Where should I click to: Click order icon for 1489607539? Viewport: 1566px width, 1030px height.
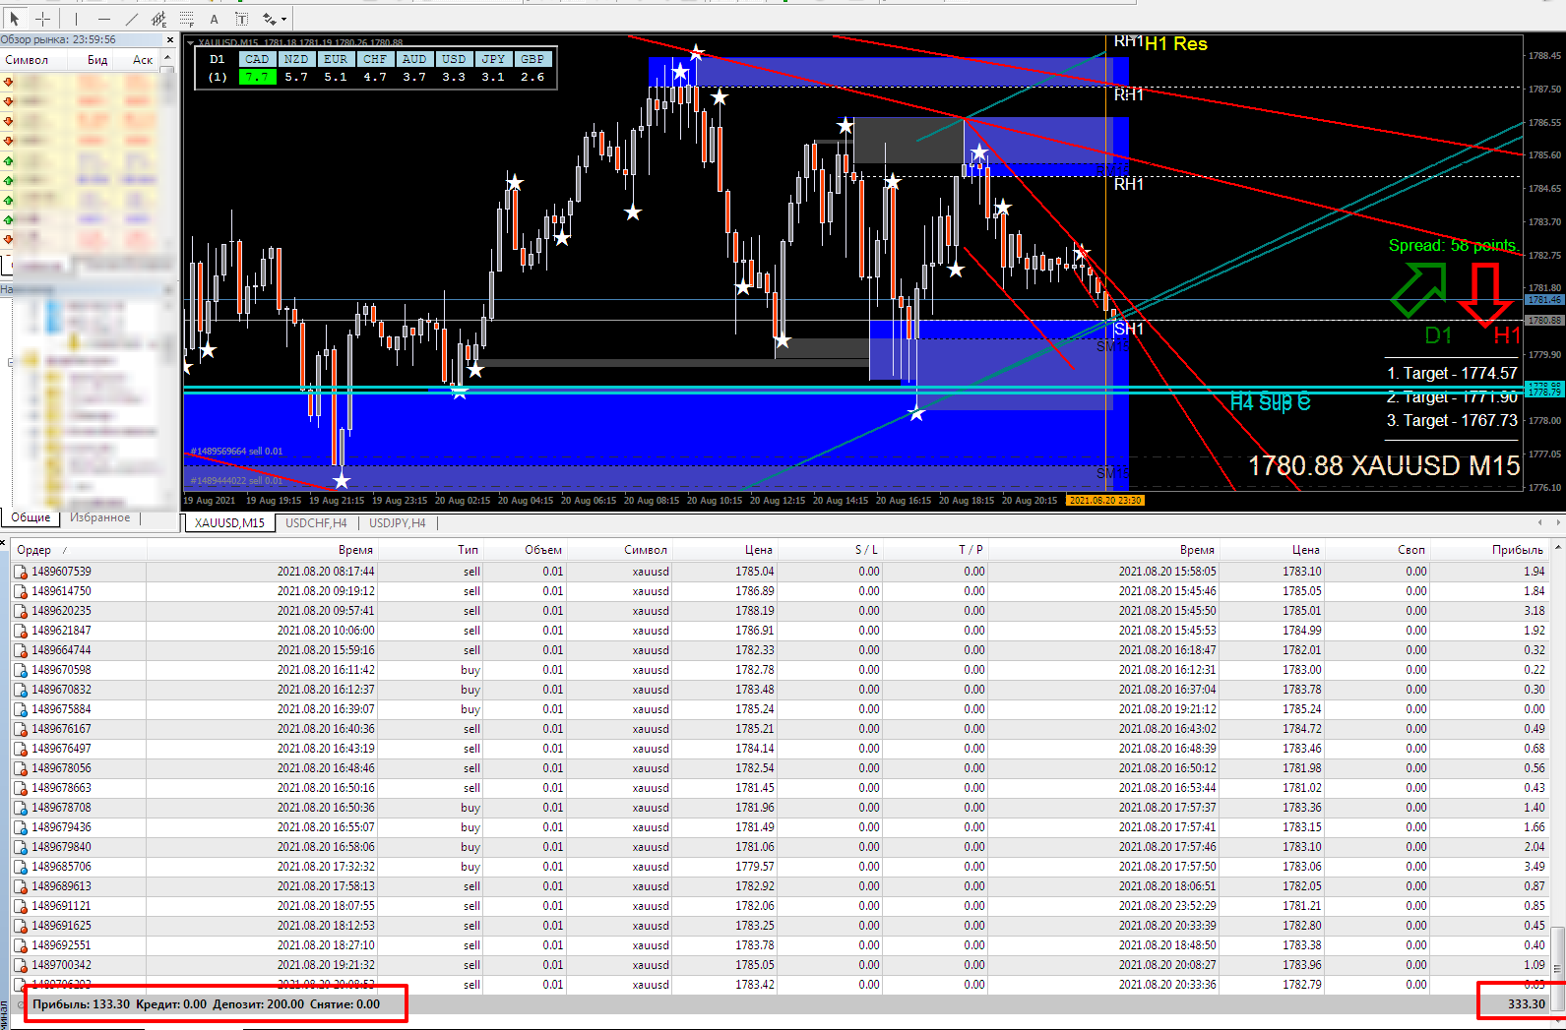pyautogui.click(x=21, y=572)
